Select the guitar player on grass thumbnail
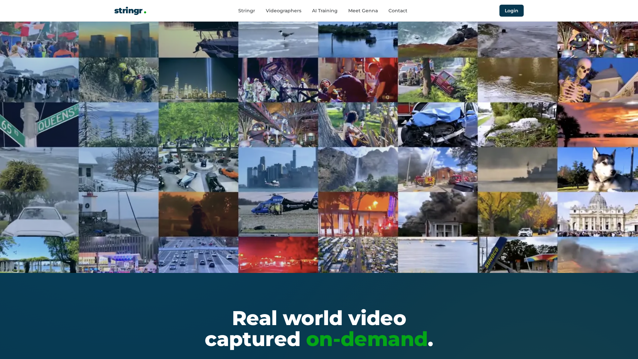The width and height of the screenshot is (638, 359). (x=358, y=125)
